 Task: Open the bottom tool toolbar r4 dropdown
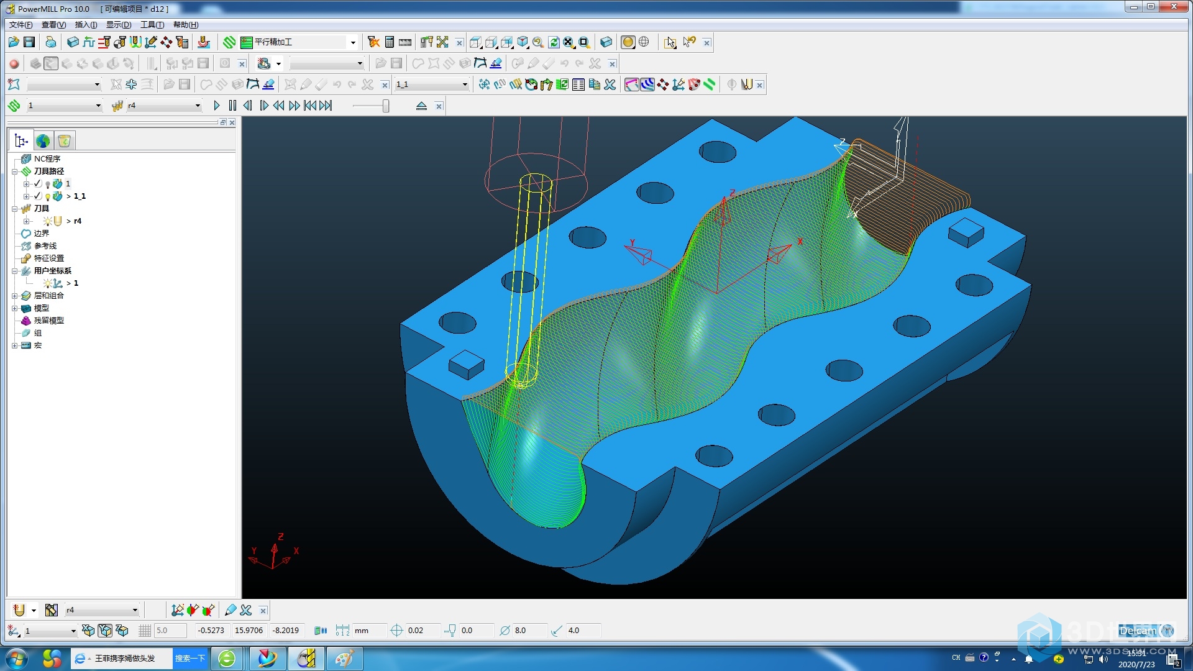(x=135, y=610)
